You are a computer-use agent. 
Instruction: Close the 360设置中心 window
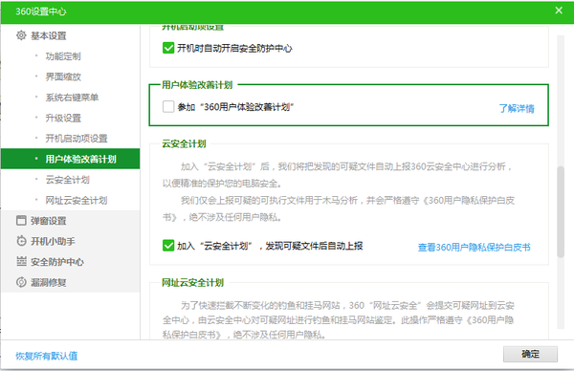point(559,11)
